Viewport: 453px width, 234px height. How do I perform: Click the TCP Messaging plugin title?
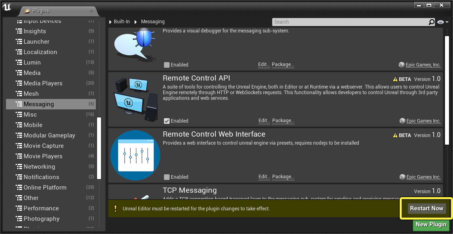coord(190,190)
